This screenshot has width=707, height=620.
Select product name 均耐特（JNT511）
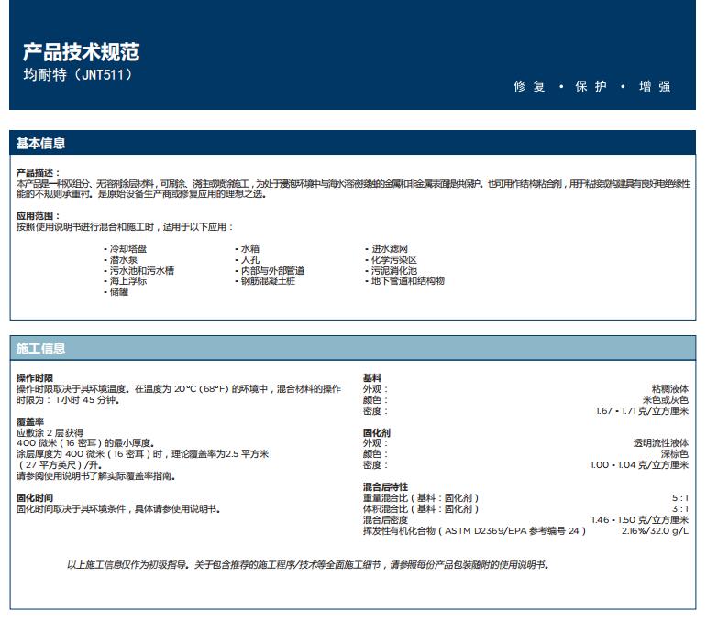click(x=78, y=74)
